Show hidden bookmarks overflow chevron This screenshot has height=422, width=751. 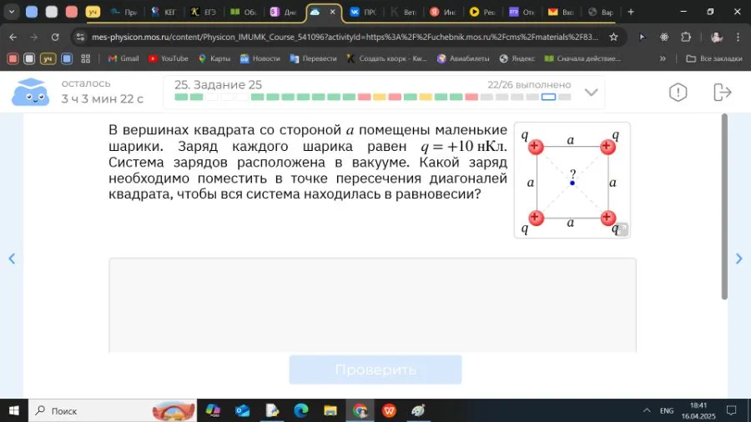(663, 58)
